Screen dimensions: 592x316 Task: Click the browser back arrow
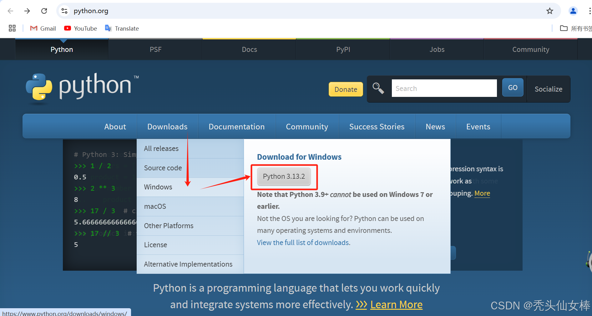[10, 11]
